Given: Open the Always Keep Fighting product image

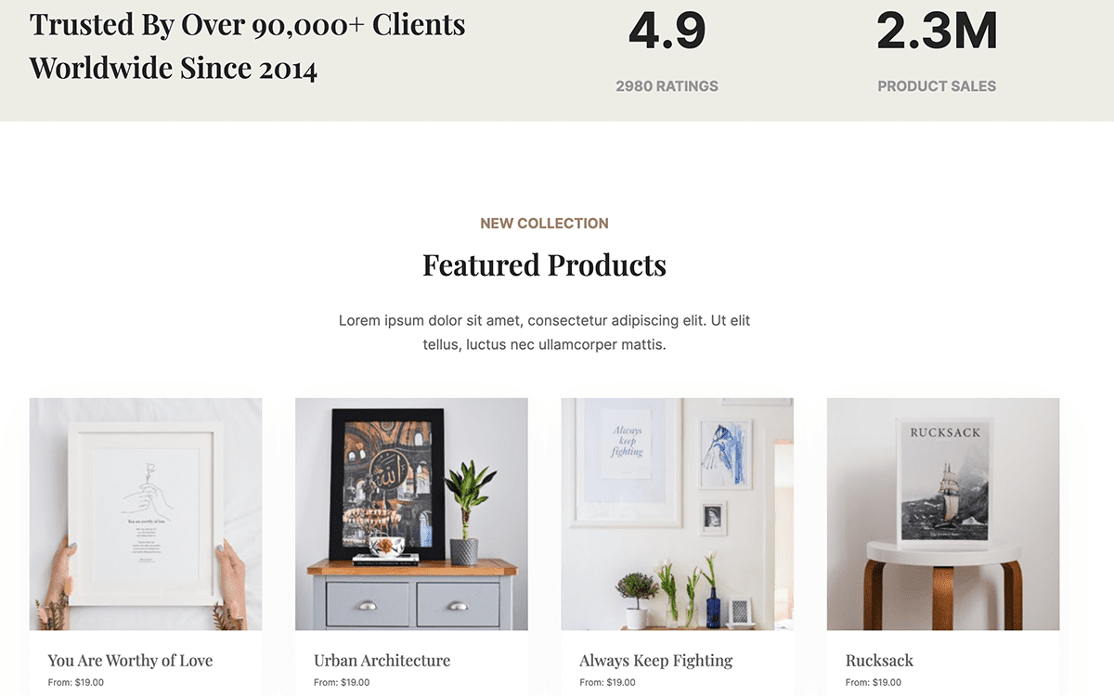Looking at the screenshot, I should [x=678, y=514].
